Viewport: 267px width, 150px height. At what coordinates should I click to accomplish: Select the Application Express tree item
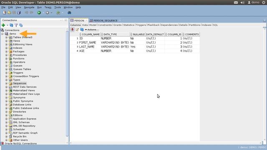[x=25, y=119]
